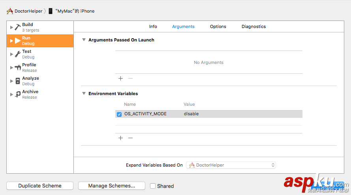Collapse the Environment Variables section
Image resolution: width=351 pixels, height=195 pixels.
coord(84,94)
